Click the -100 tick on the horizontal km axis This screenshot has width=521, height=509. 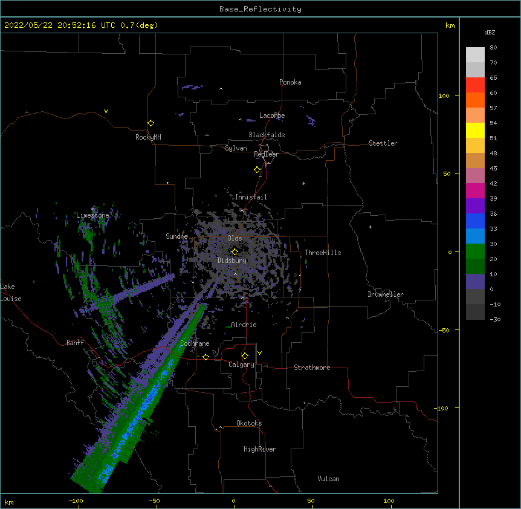(76, 501)
